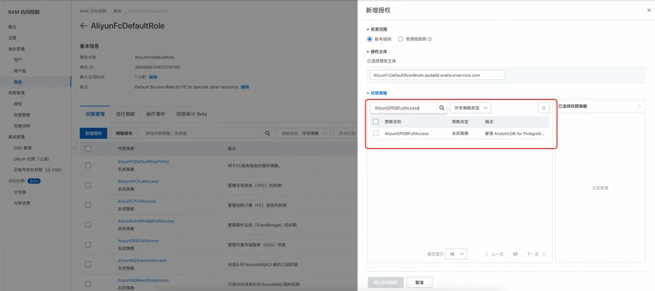This screenshot has height=291, width=655.
Task: Select the 资源组级别 radio option
Action: pyautogui.click(x=401, y=39)
